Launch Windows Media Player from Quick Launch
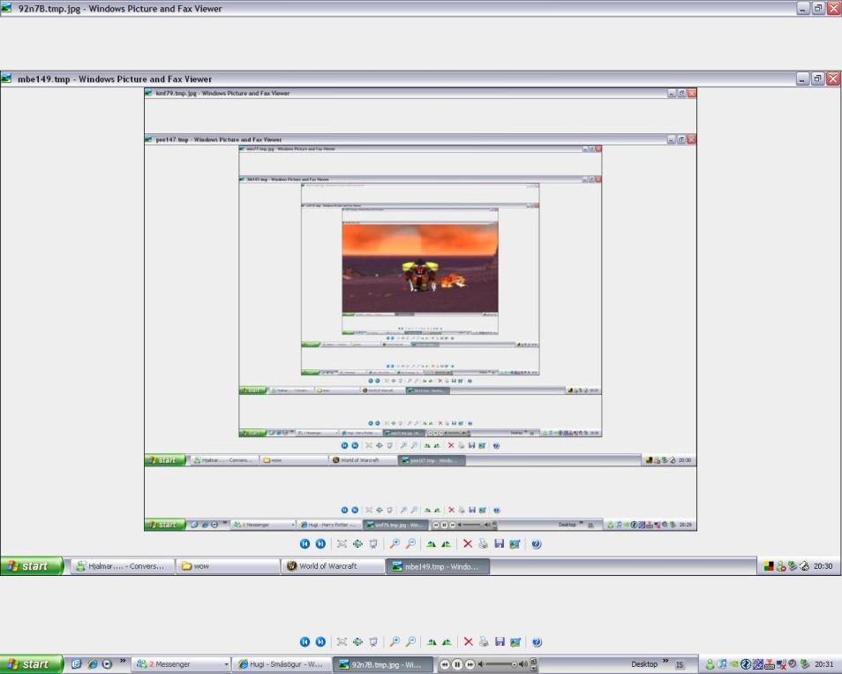Screen dimensions: 842x674 [x=107, y=664]
